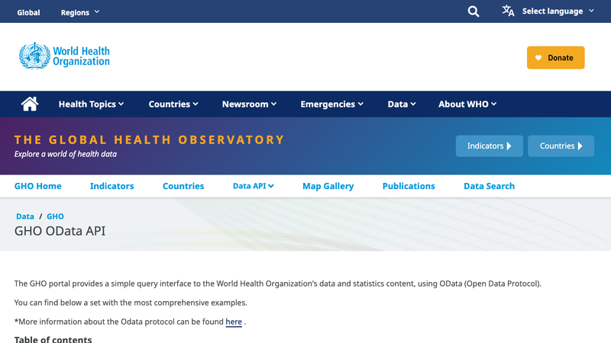Select the Global link in top bar
Viewport: 611px width, 343px height.
click(28, 12)
